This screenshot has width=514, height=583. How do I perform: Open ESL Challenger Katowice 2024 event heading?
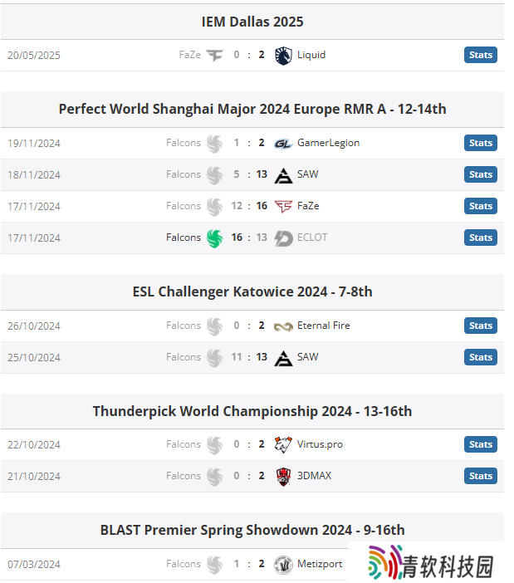(x=252, y=291)
